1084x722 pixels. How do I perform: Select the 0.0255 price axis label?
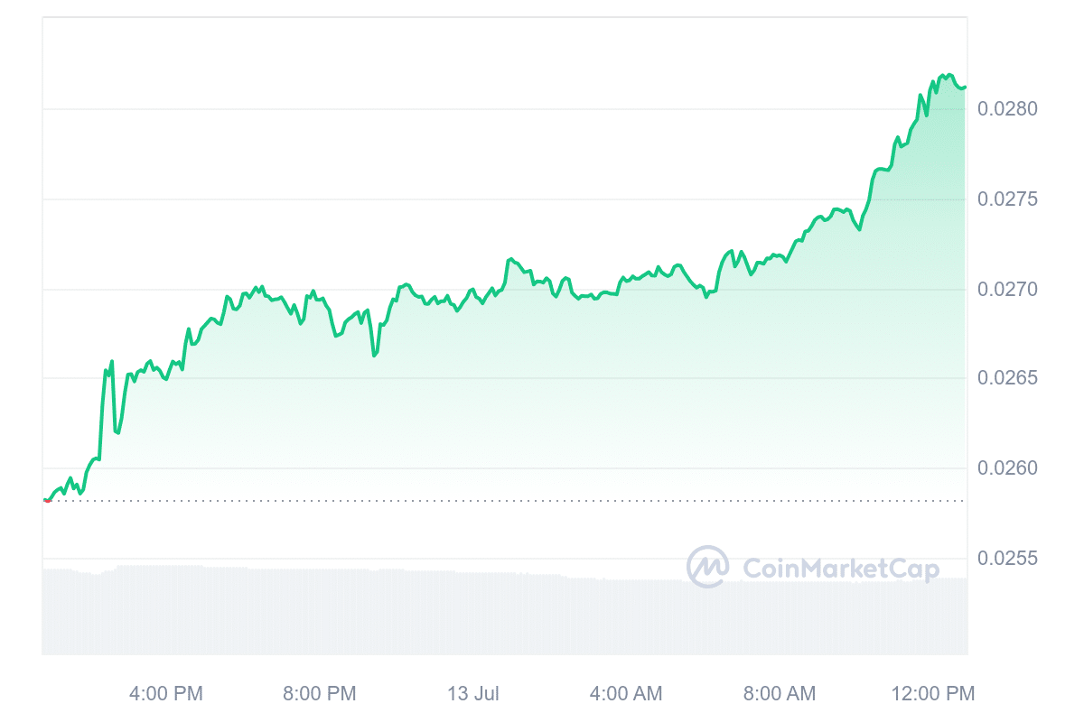[x=1007, y=559]
